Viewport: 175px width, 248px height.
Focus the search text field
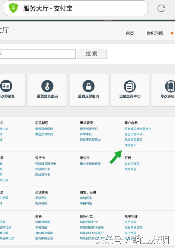tap(38, 54)
